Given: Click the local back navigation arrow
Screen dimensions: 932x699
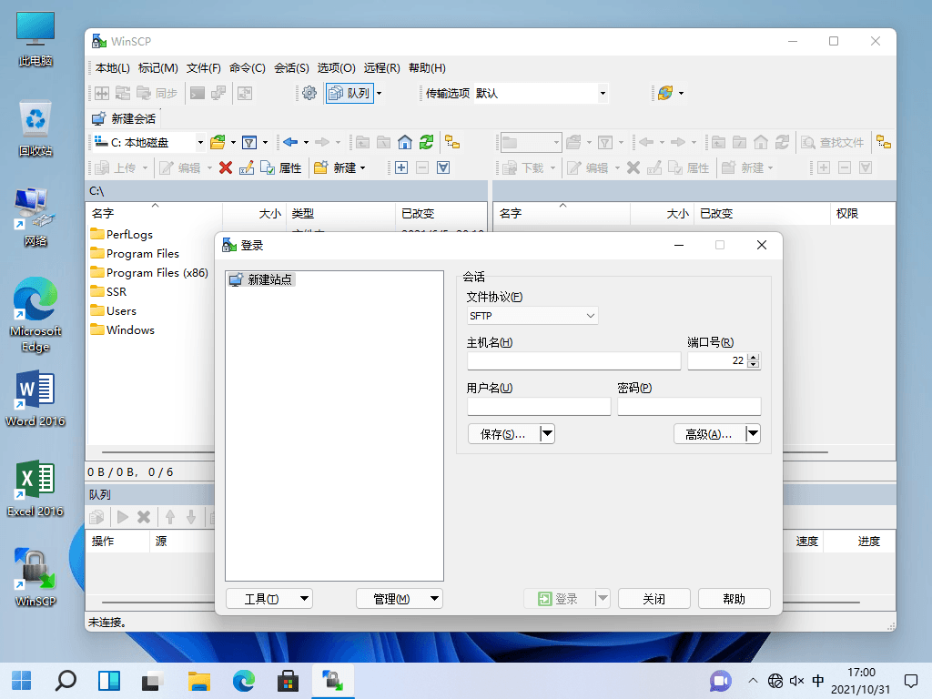Looking at the screenshot, I should click(x=290, y=142).
